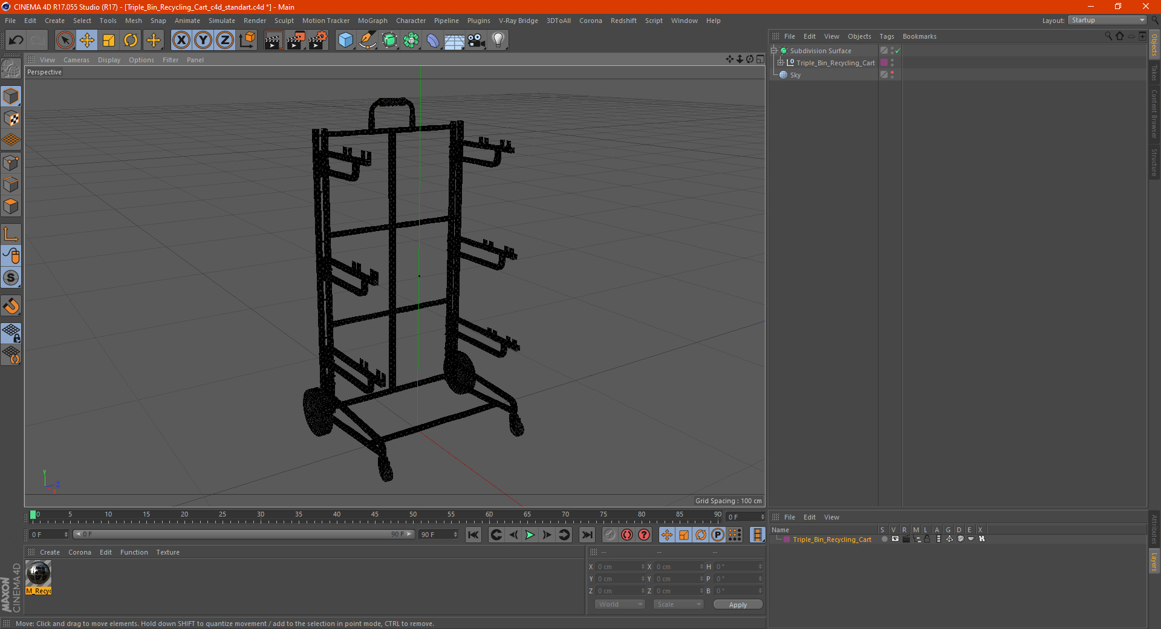The image size is (1161, 629).
Task: Open the Render menu
Action: point(255,21)
